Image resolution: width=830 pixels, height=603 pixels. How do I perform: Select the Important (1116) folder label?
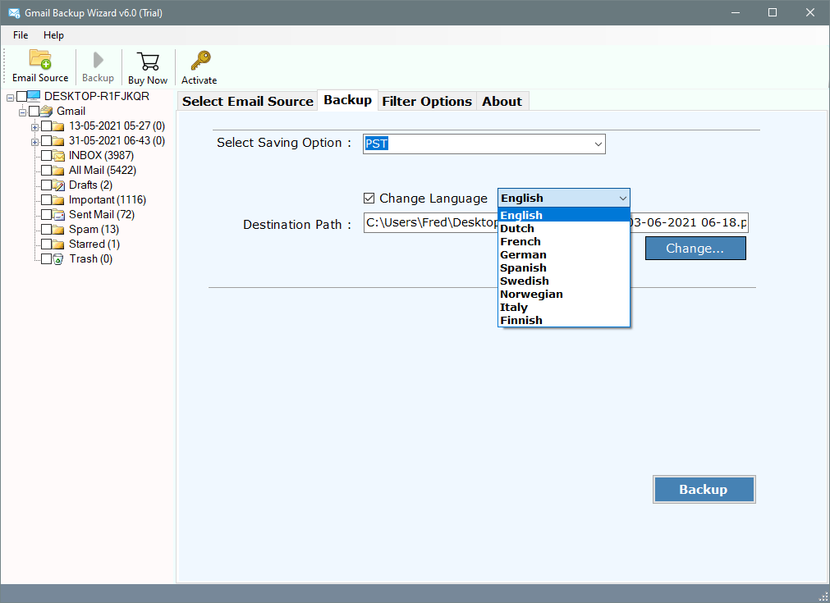pos(108,200)
